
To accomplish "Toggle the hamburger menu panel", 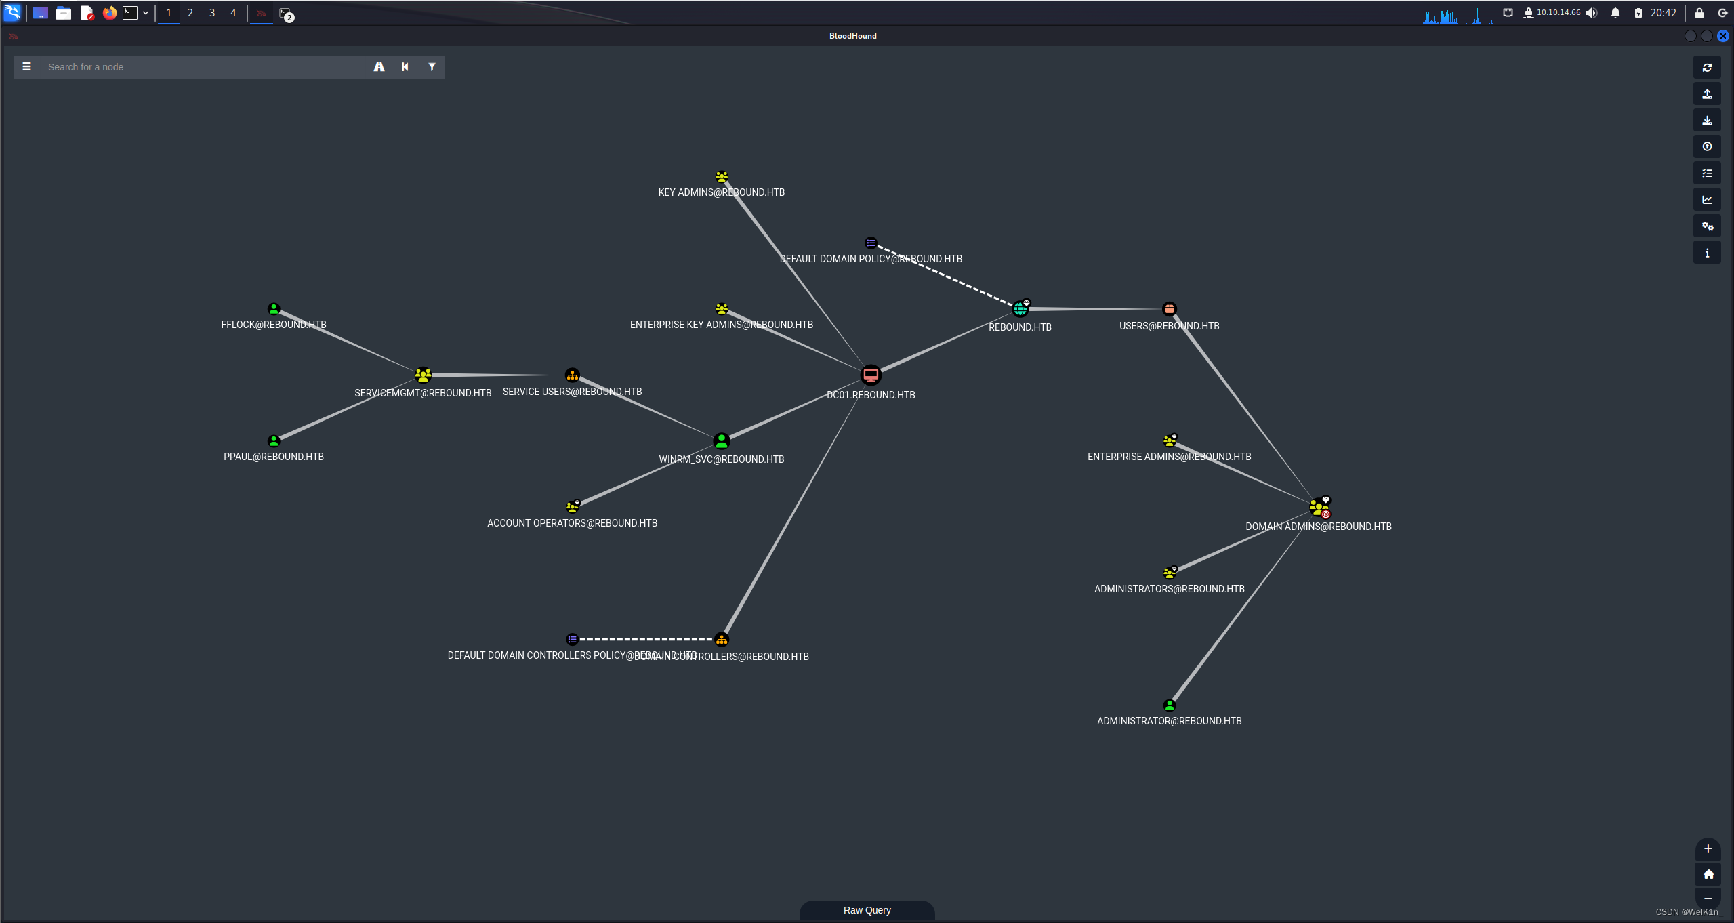I will tap(26, 66).
